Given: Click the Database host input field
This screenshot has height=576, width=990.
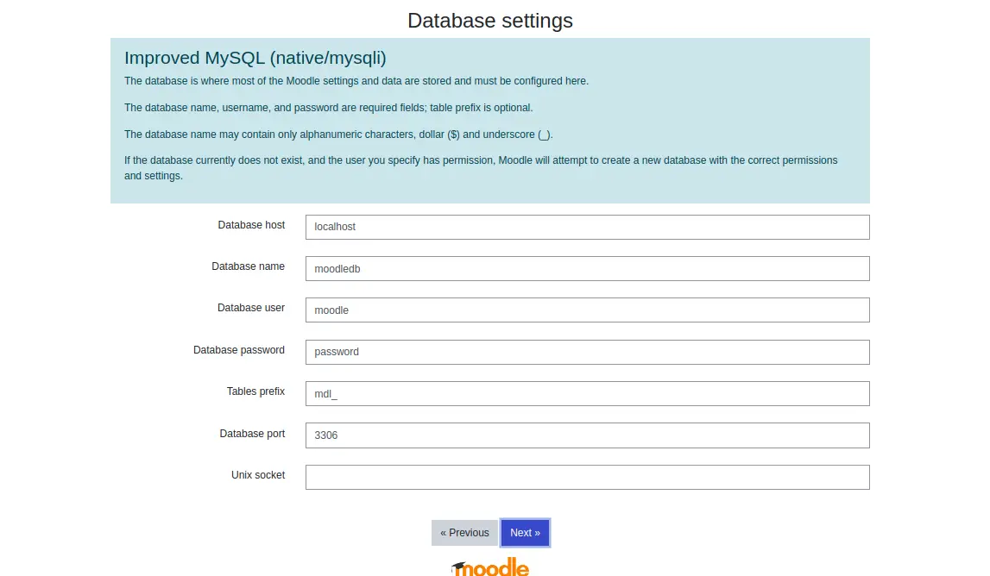Looking at the screenshot, I should [587, 227].
